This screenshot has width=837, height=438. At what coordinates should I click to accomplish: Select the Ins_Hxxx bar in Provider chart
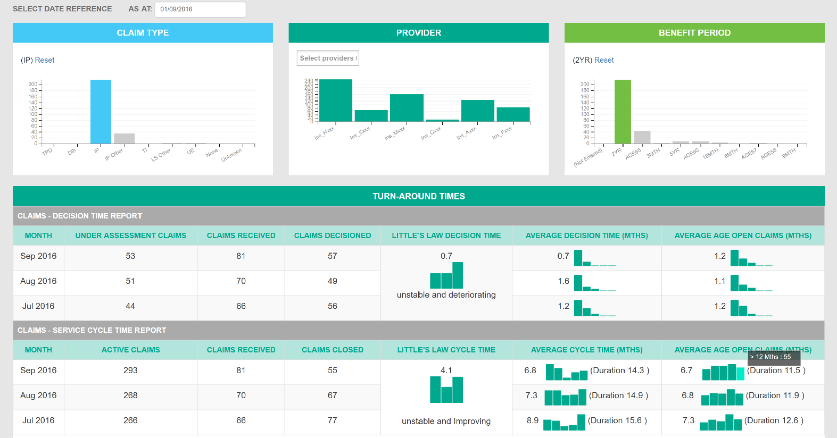click(x=335, y=100)
